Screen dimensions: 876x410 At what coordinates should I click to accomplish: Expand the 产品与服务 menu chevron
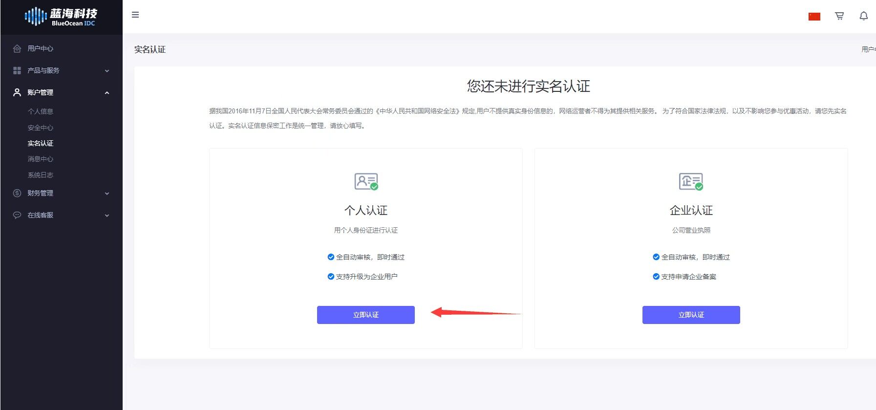107,71
